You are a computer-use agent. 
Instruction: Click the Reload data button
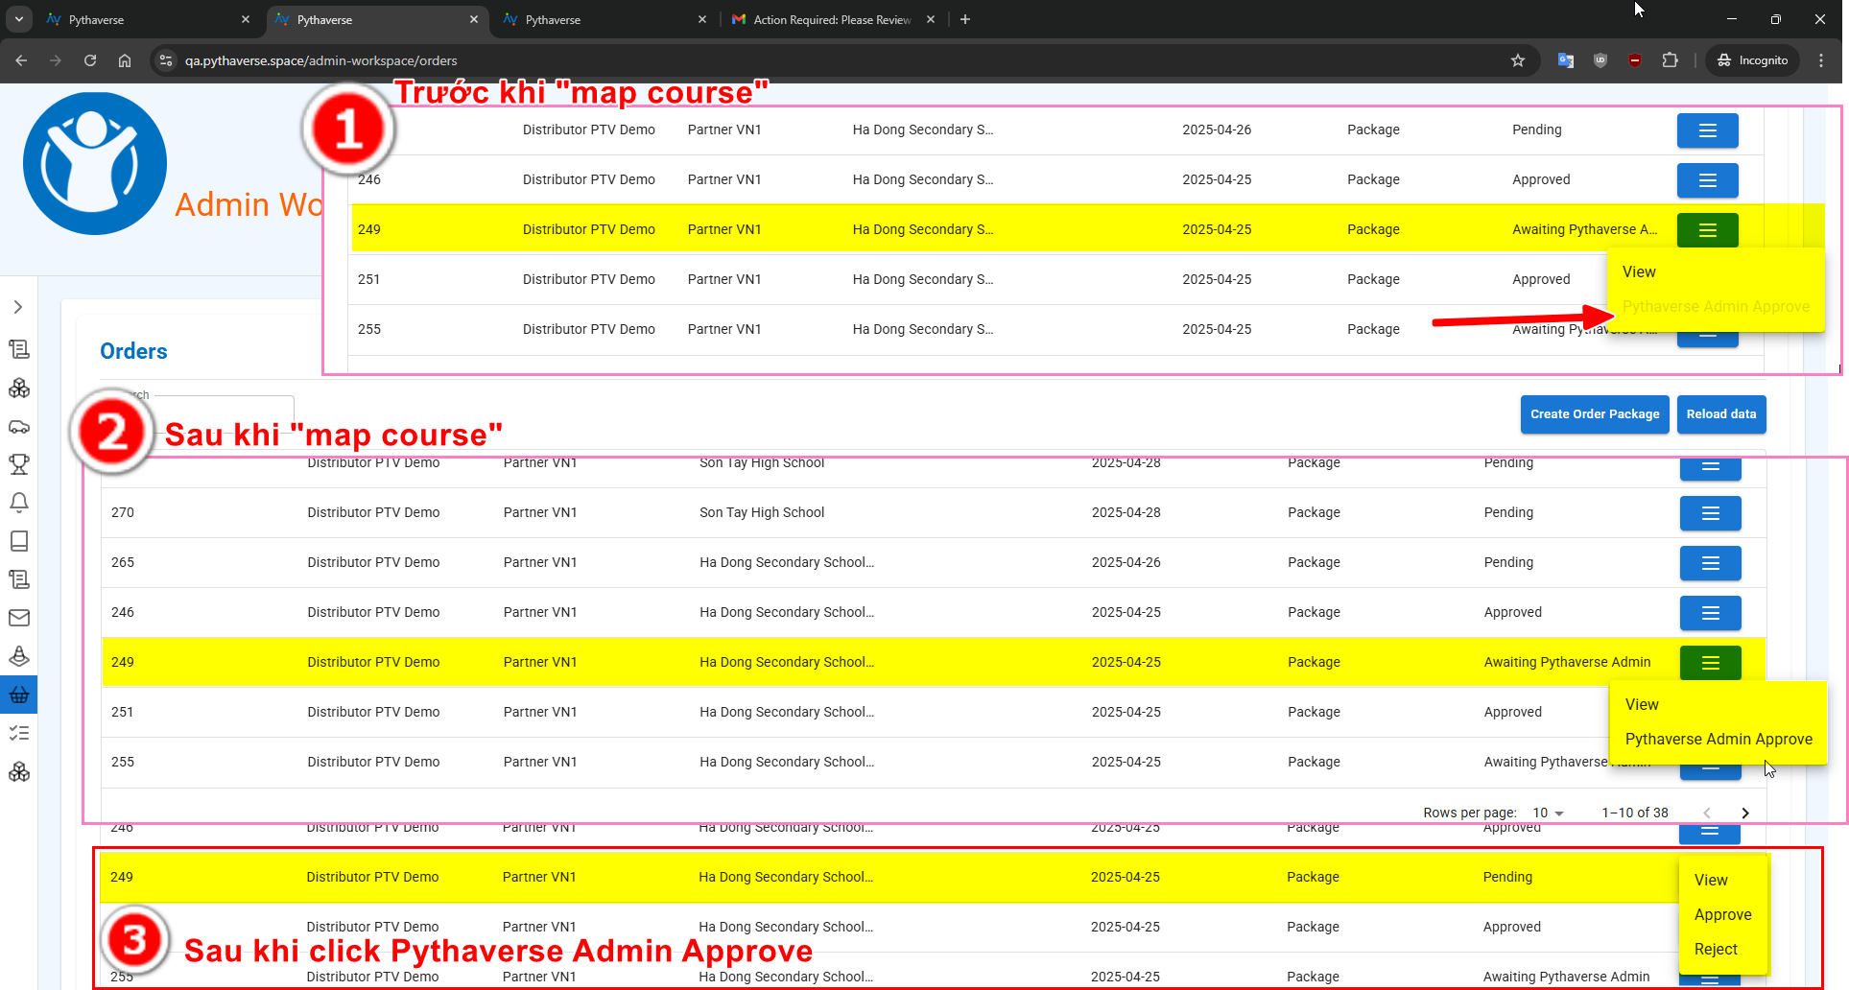(1721, 414)
